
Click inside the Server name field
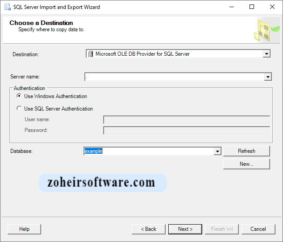pos(174,77)
